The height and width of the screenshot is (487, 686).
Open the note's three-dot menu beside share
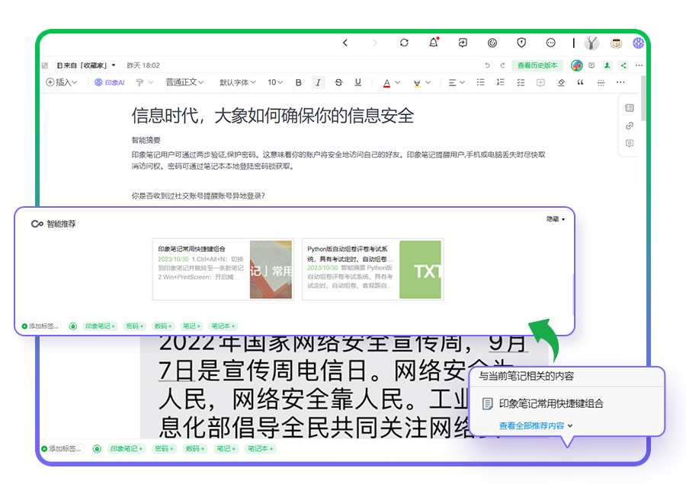[640, 65]
